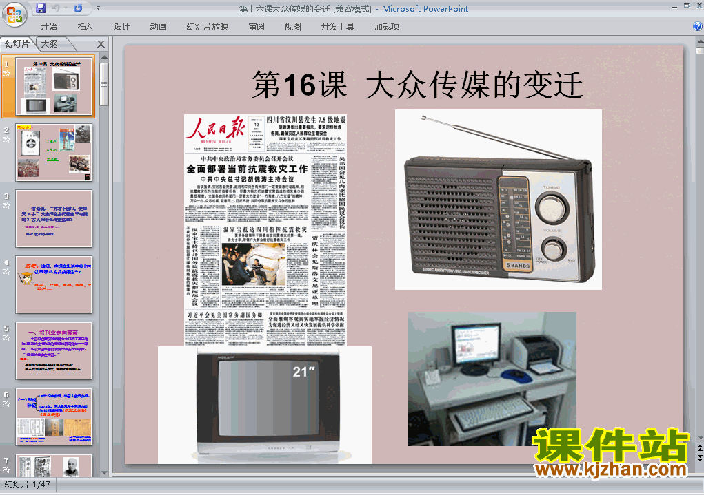Switch to the 幻灯片 pane tab
The image size is (704, 495).
click(17, 43)
